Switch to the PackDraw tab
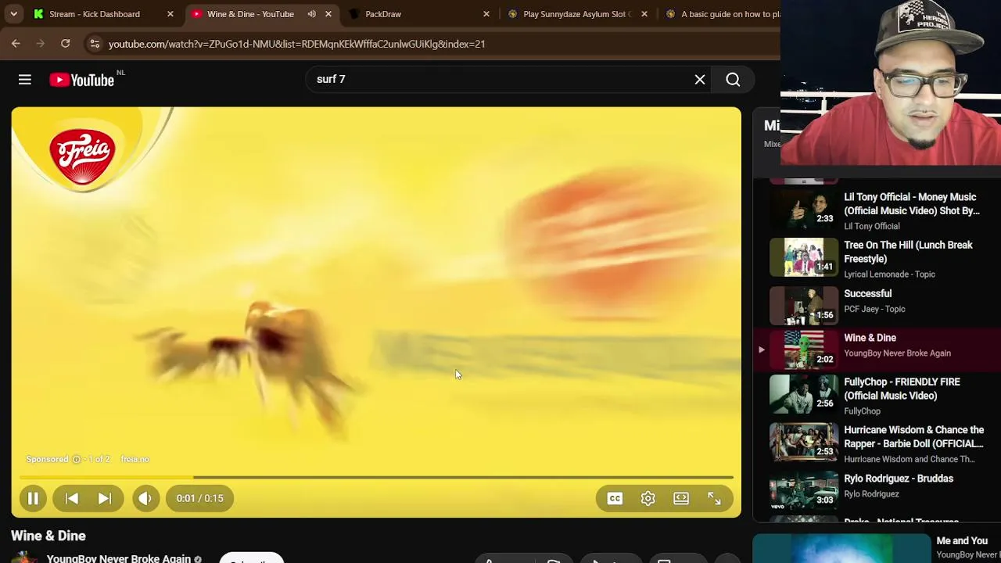 pos(421,14)
